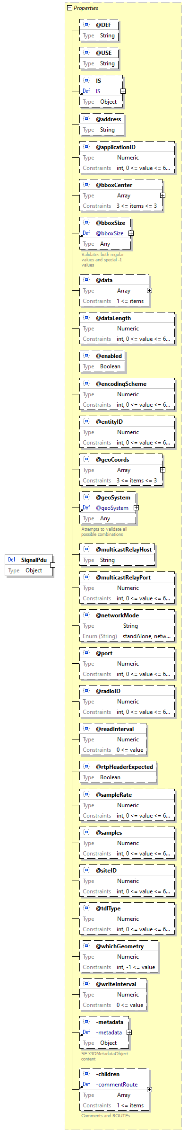Click the property icon beside -children
188x1140 pixels.
(86, 1074)
